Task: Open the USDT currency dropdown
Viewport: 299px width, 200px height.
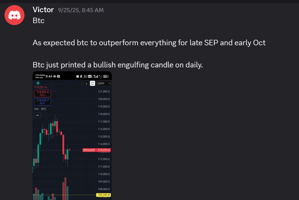Action: point(104,83)
